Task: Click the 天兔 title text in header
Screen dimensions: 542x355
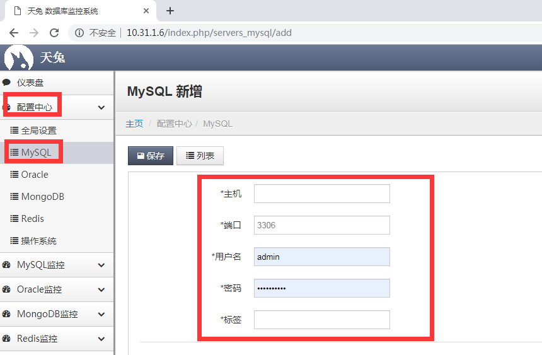Action: coord(52,57)
